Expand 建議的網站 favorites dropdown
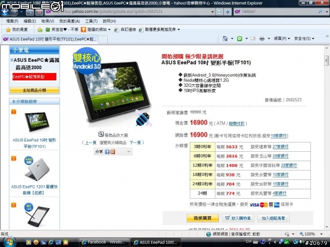The width and height of the screenshot is (330, 247). tap(109, 30)
